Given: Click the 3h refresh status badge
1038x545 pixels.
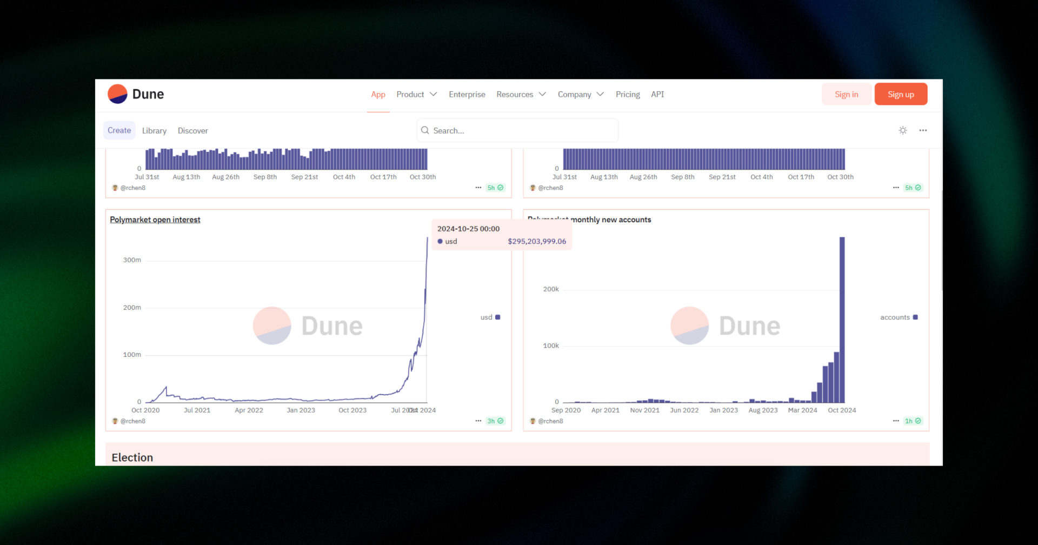Looking at the screenshot, I should coord(495,421).
